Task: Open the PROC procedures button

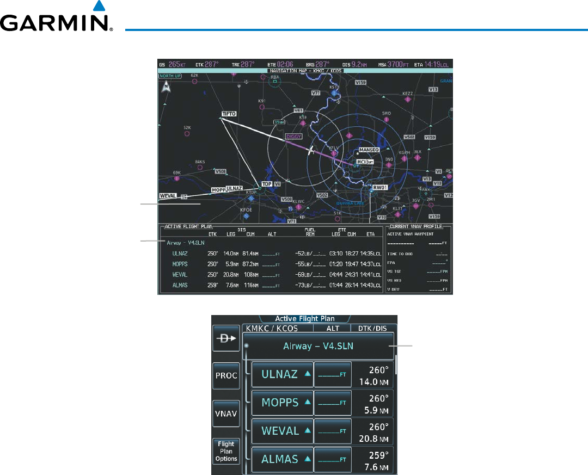Action: (226, 375)
